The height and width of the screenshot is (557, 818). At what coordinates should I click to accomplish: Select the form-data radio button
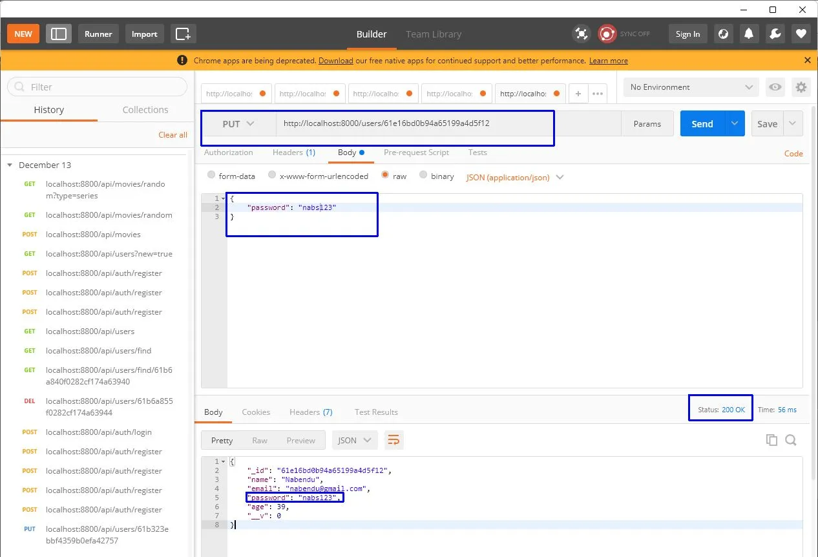click(x=211, y=175)
